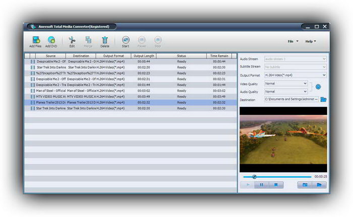Click the Stop toolbar icon
The image size is (353, 217).
[158, 40]
